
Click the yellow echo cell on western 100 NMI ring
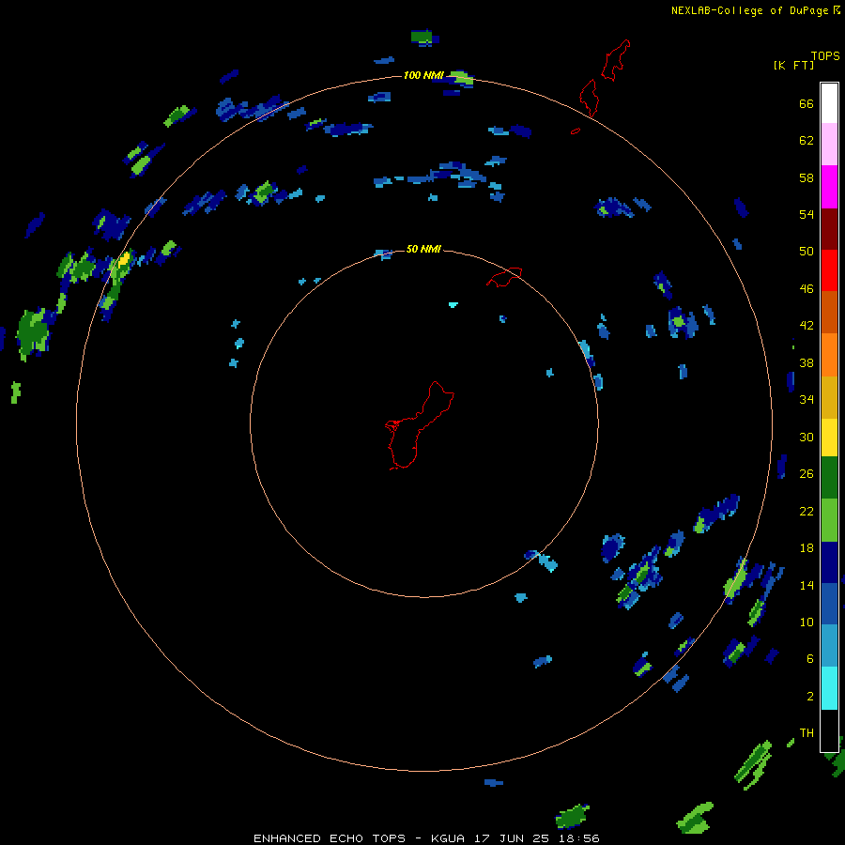pyautogui.click(x=124, y=259)
